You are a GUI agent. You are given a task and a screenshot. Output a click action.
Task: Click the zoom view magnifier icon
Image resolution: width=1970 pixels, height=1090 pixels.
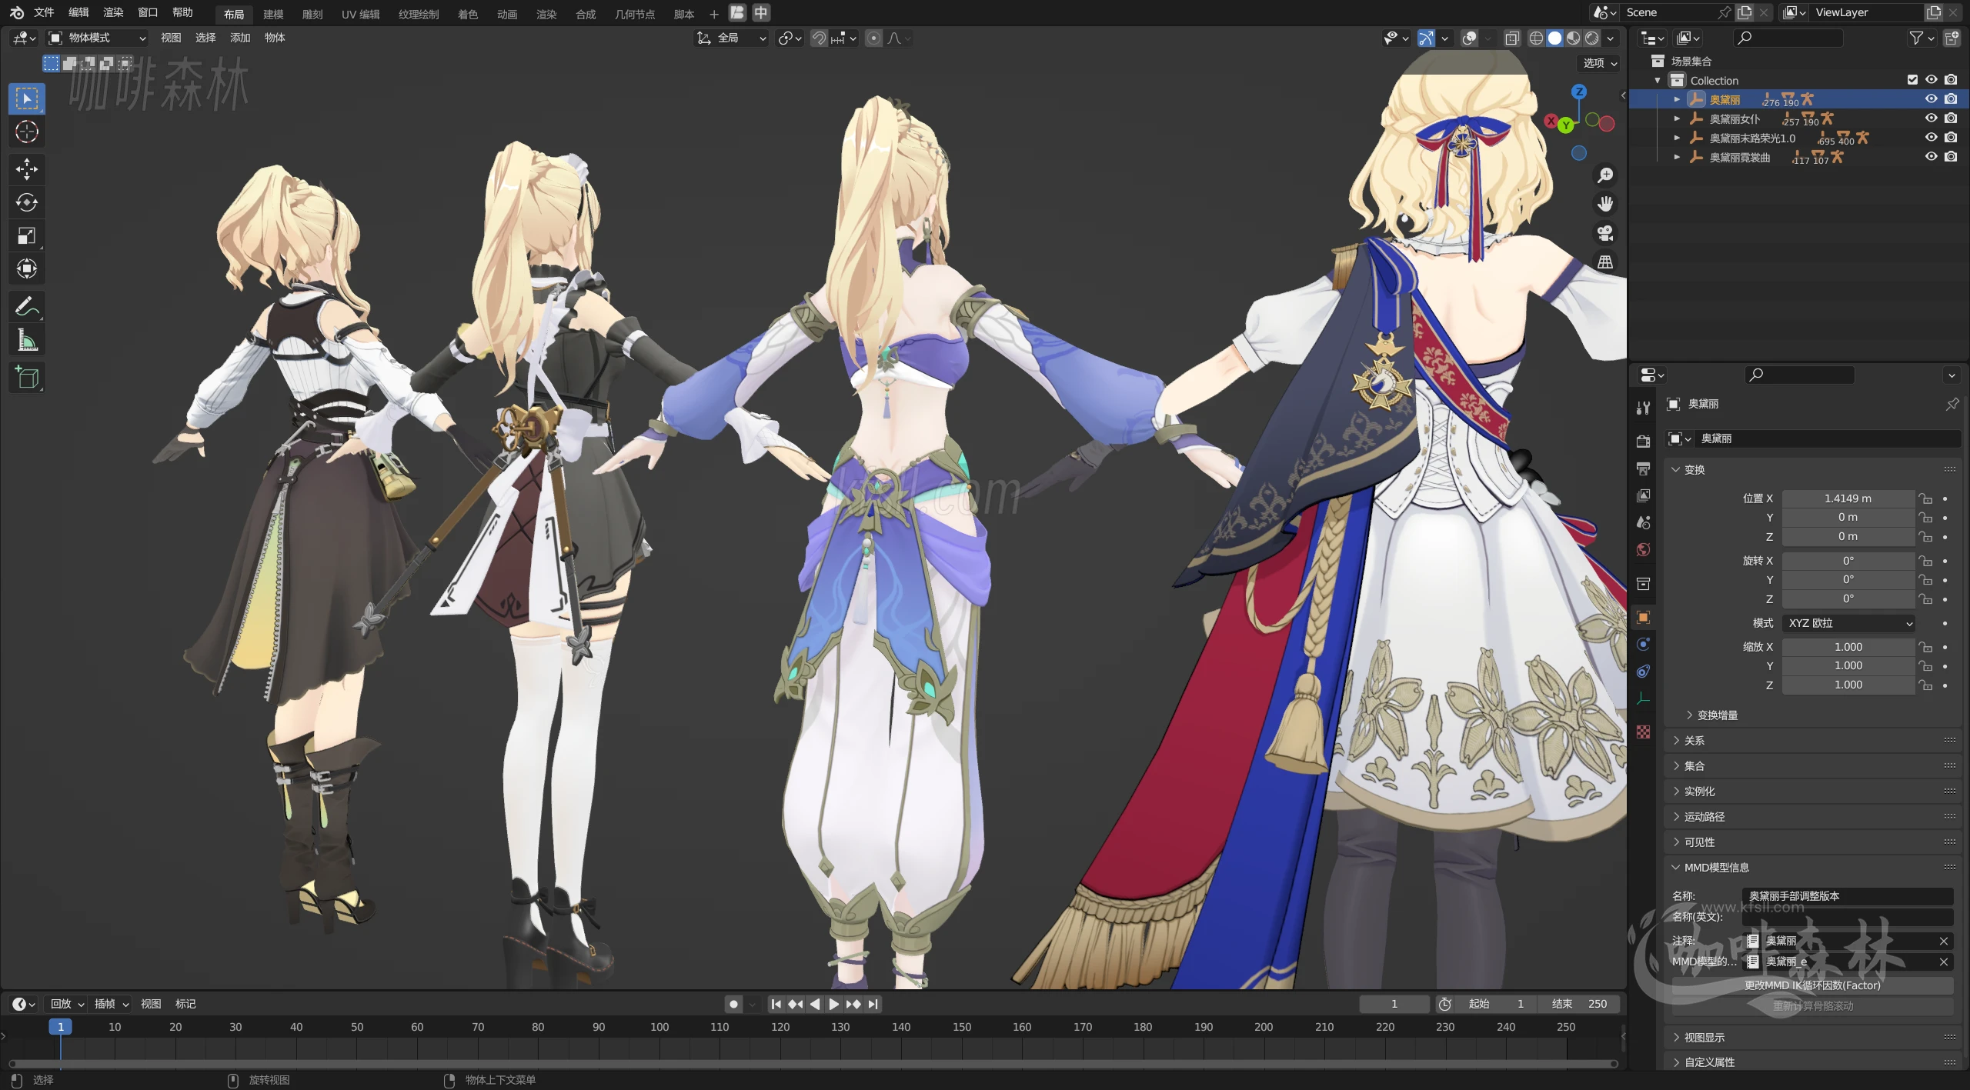(x=1605, y=175)
